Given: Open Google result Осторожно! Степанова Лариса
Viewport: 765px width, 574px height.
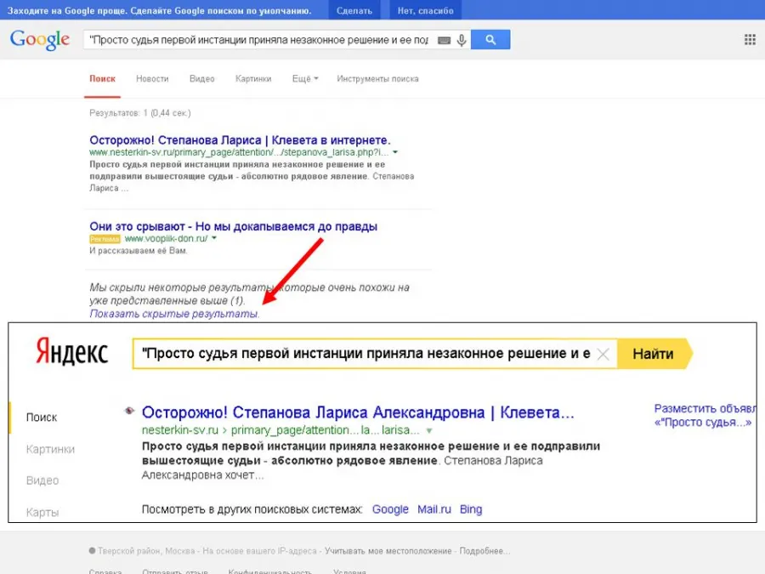Looking at the screenshot, I should click(x=240, y=140).
